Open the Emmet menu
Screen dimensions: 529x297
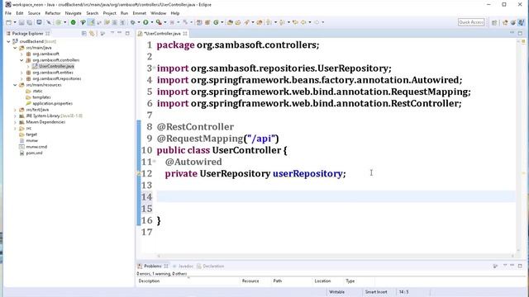140,13
